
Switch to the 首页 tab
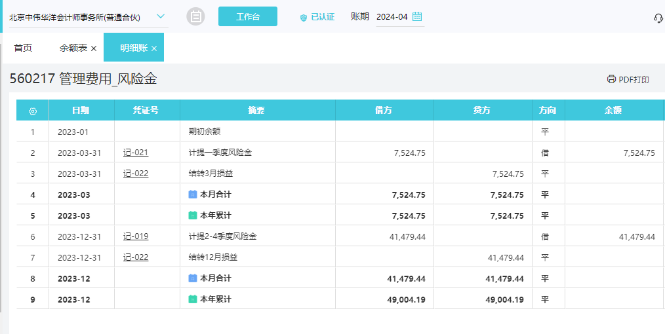[x=23, y=48]
